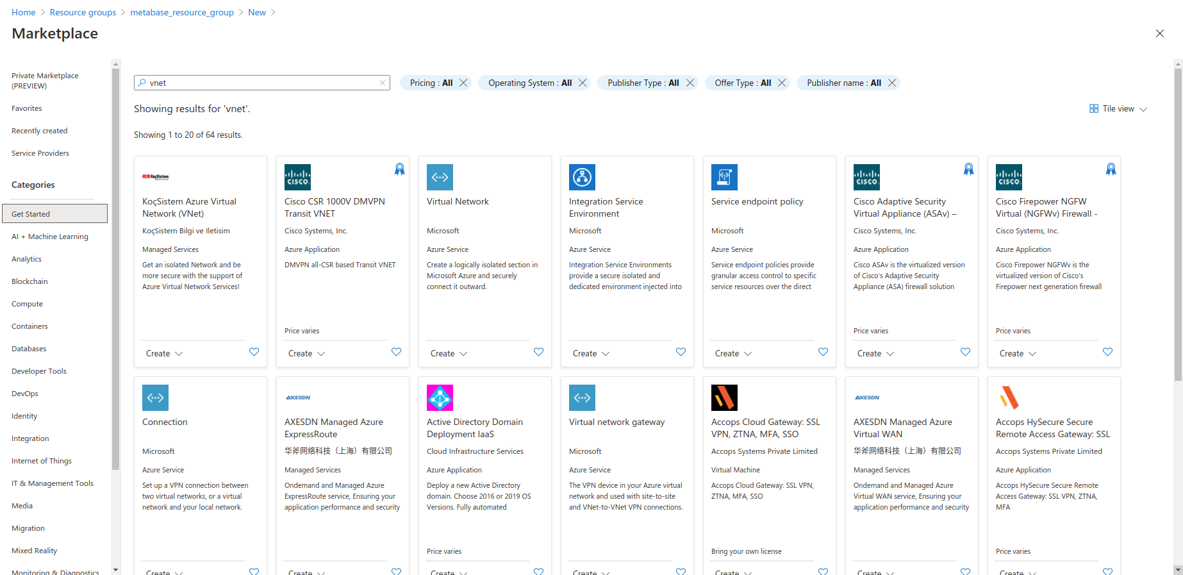Image resolution: width=1183 pixels, height=575 pixels.
Task: Remove the Publisher Type filter
Action: pyautogui.click(x=690, y=83)
